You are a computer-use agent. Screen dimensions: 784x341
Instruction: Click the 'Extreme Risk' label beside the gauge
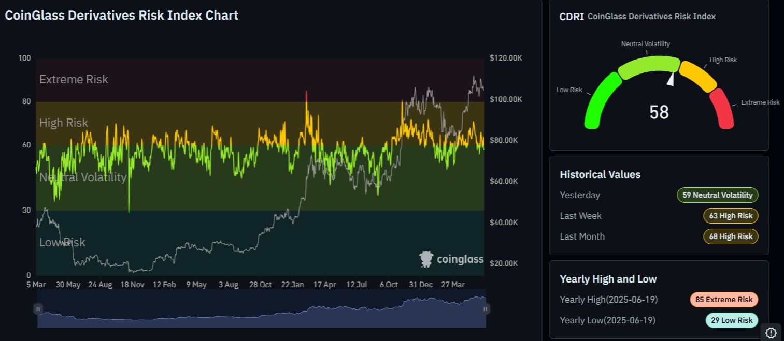tap(760, 102)
